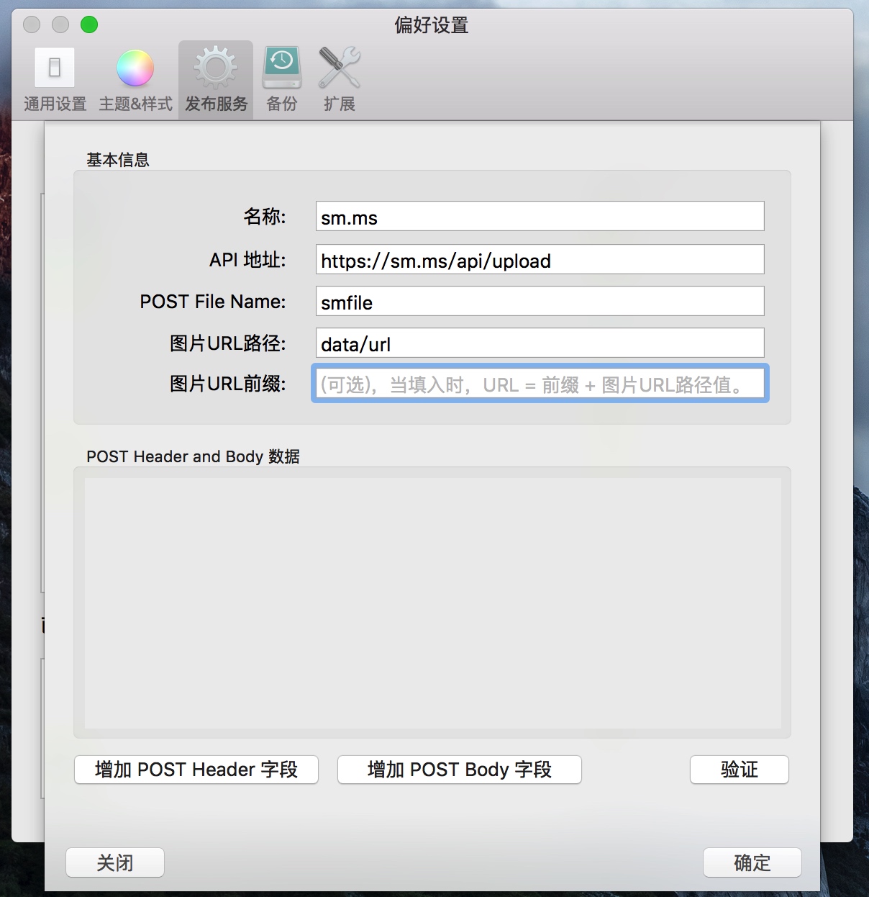Click the 图片URL路径: label
Screen dimensions: 869x897
pyautogui.click(x=228, y=343)
